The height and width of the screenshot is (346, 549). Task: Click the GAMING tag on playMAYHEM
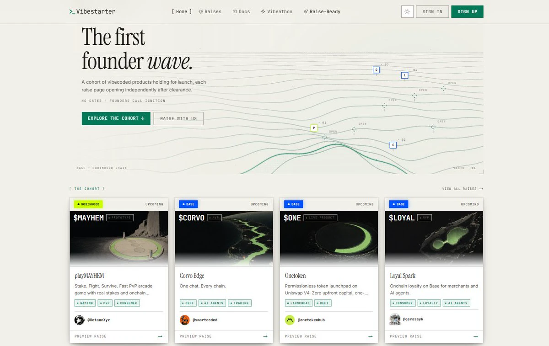point(85,303)
